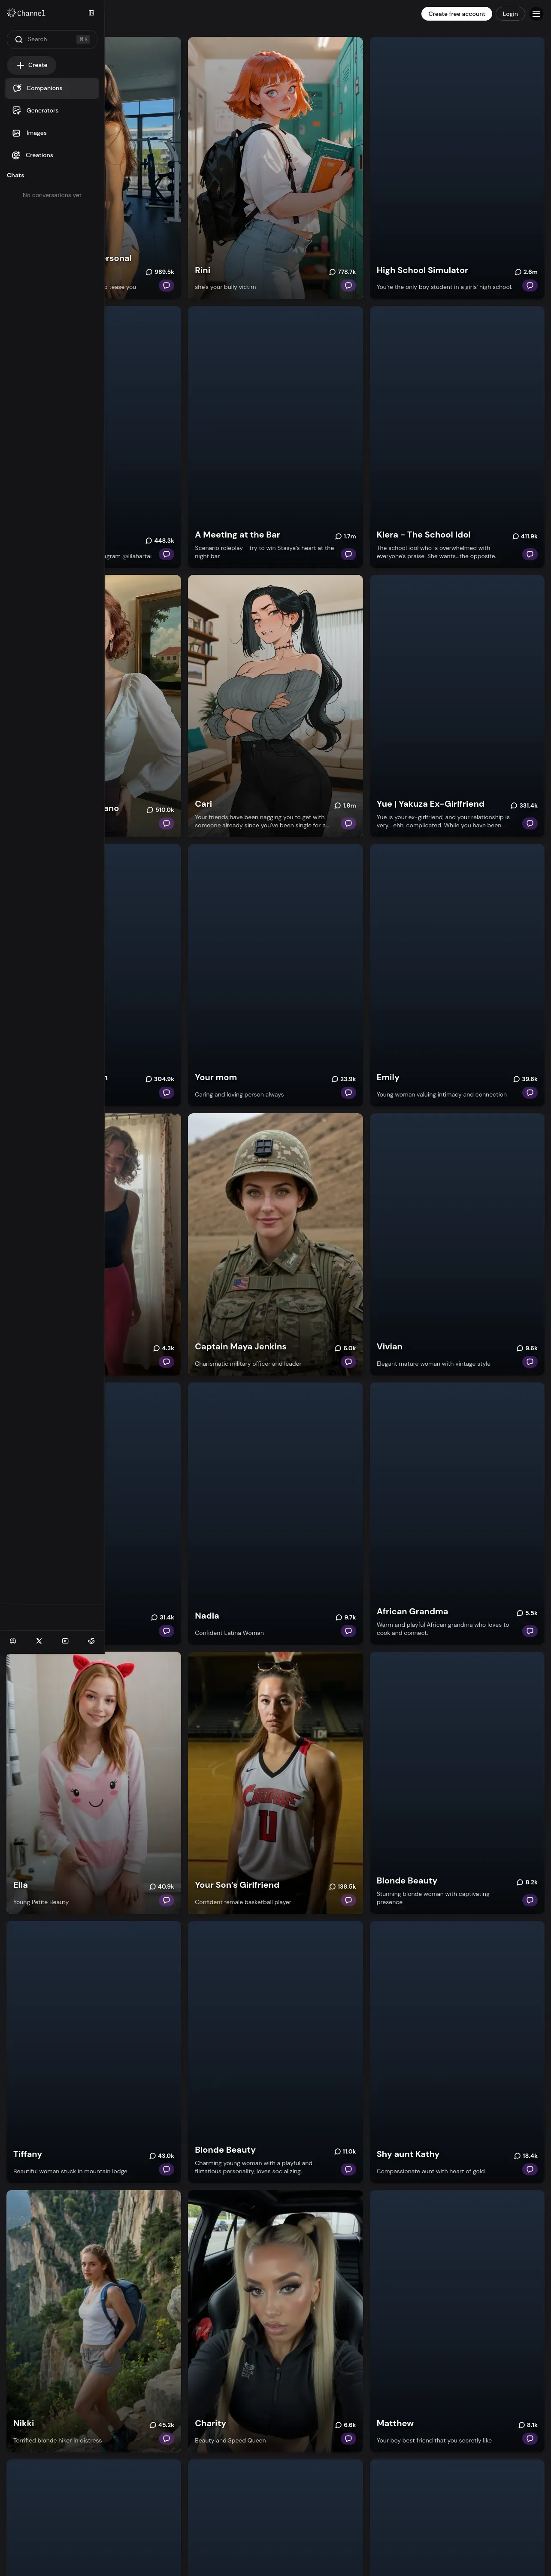Click the Yue | Yakuza Ex-Girlfriend title
Image resolution: width=551 pixels, height=2576 pixels.
click(x=430, y=804)
